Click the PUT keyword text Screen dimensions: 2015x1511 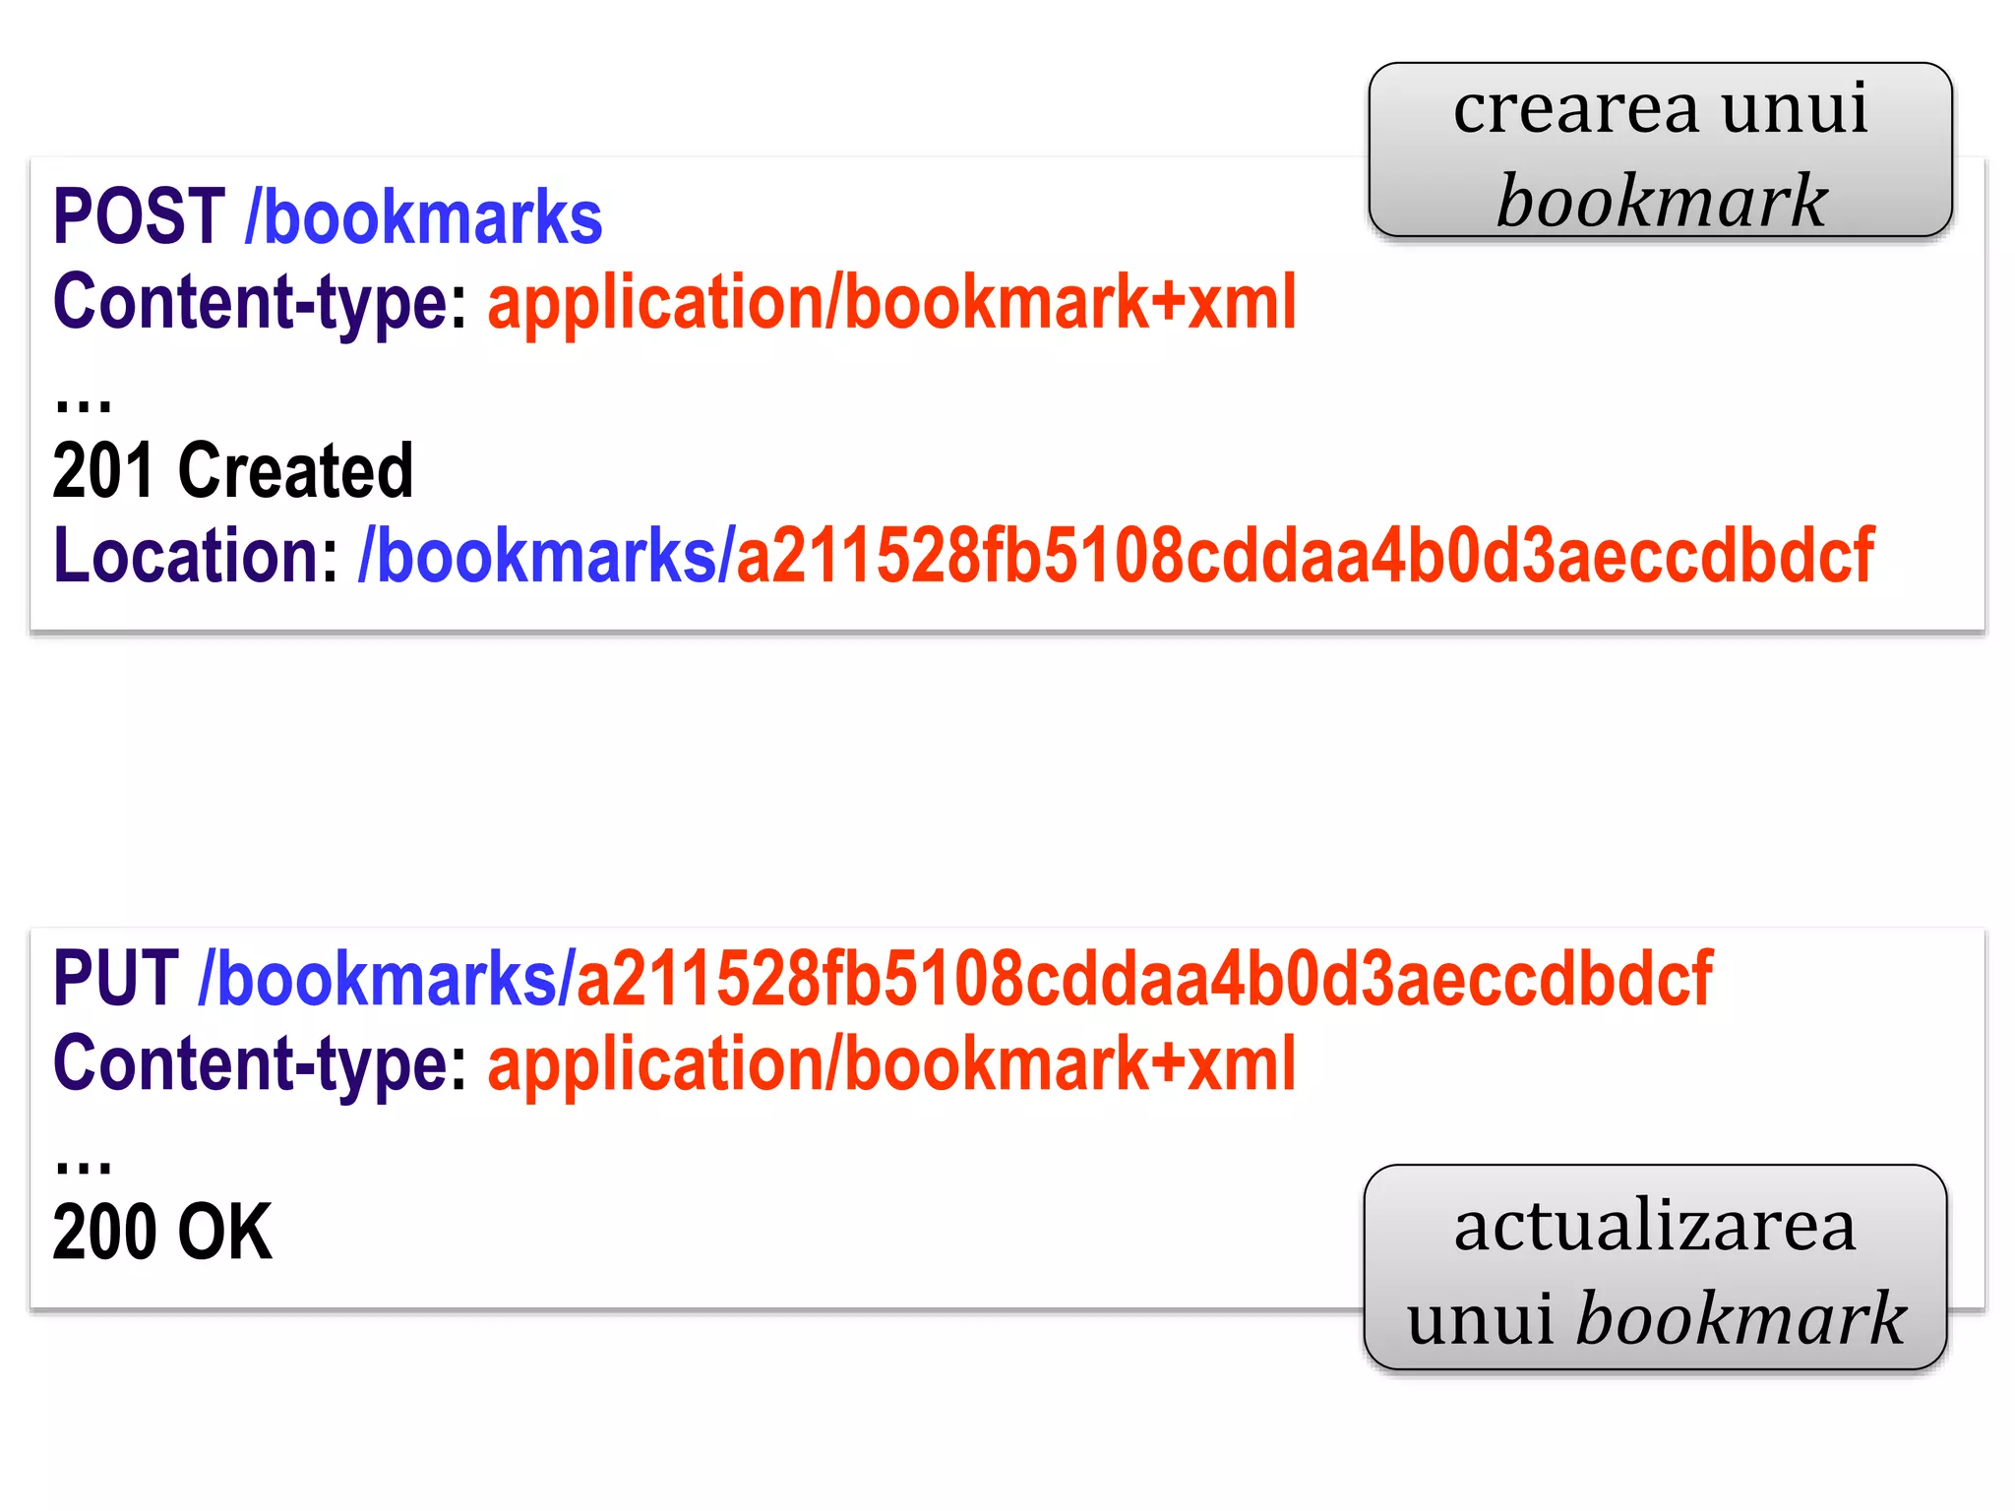pos(116,979)
